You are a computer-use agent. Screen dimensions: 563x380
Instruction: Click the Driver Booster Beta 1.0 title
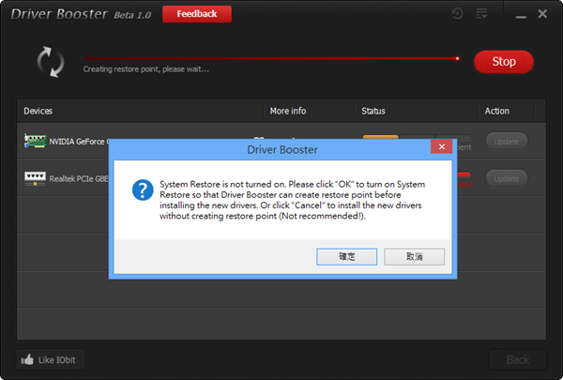click(81, 14)
